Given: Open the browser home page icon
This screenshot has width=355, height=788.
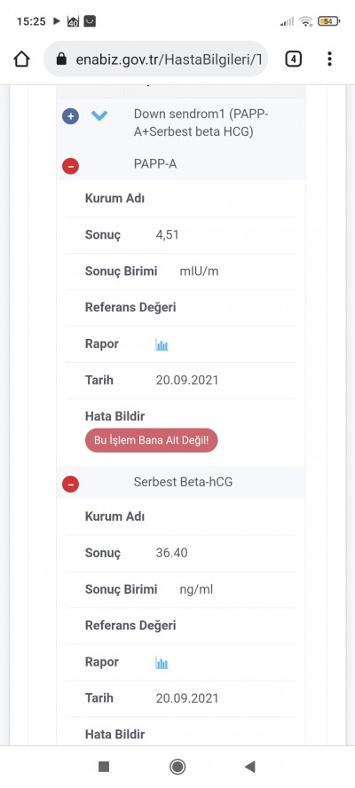Looking at the screenshot, I should click(x=21, y=59).
